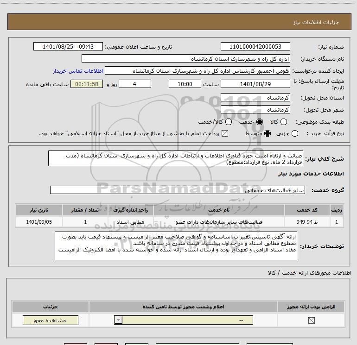Click the تاریخ نیاز column header
The width and height of the screenshot is (357, 345).
(39, 210)
